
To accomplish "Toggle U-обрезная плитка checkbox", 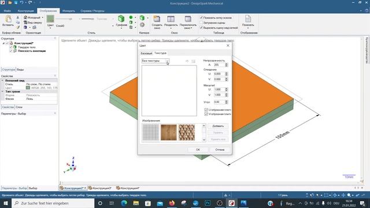I will click(x=206, y=110).
